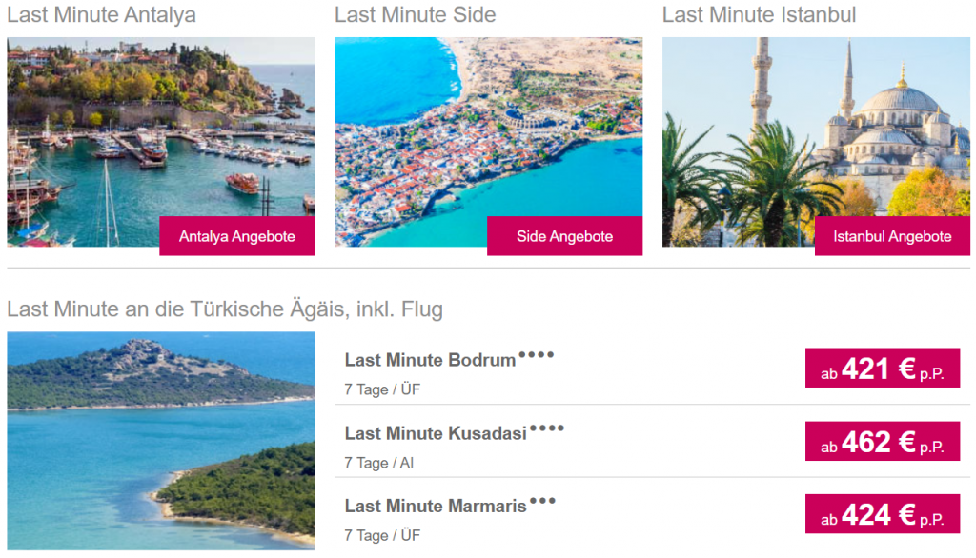This screenshot has height=558, width=976.
Task: Click the four-star rating beside Kusadasi
Action: tap(547, 428)
